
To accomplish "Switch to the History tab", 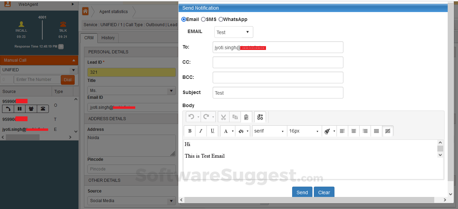I will (108, 38).
